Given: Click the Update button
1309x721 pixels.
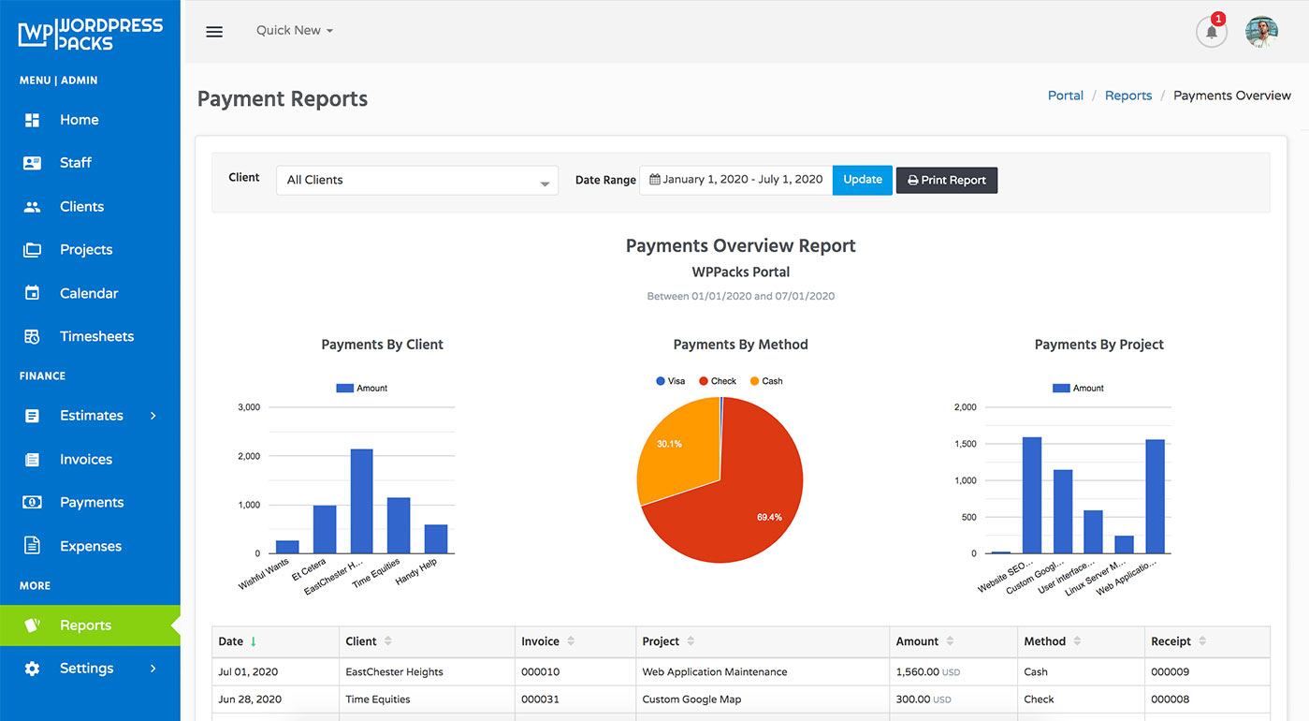Looking at the screenshot, I should (862, 179).
